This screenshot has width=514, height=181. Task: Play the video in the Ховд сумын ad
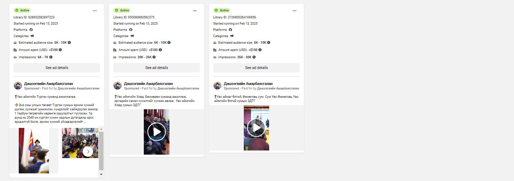click(157, 132)
